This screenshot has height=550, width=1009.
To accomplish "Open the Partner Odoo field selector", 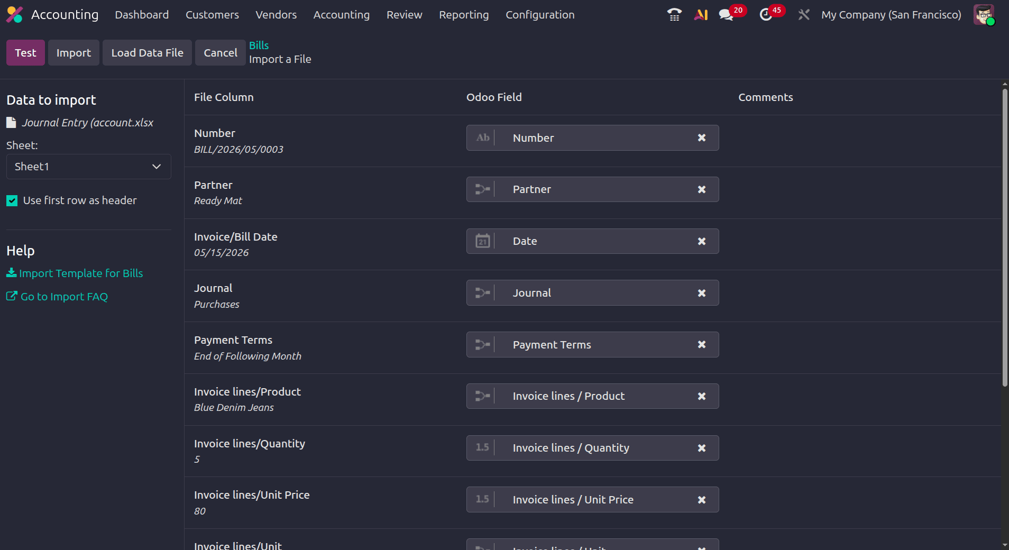I will pyautogui.click(x=592, y=189).
